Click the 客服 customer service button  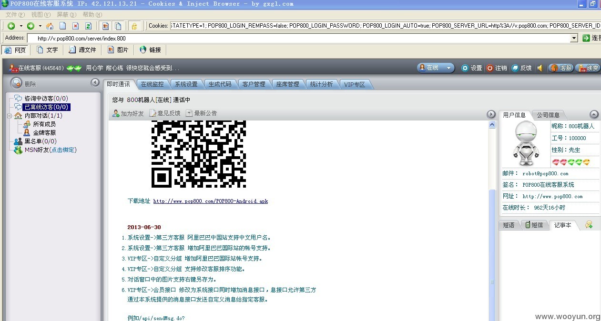(560, 68)
